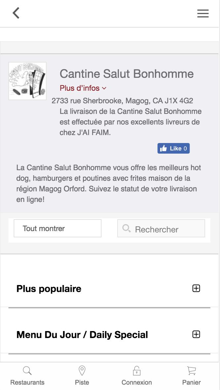Screen dimensions: 220x390
Task: Open the Restaurants search icon in bottom bar
Action: click(x=26, y=370)
